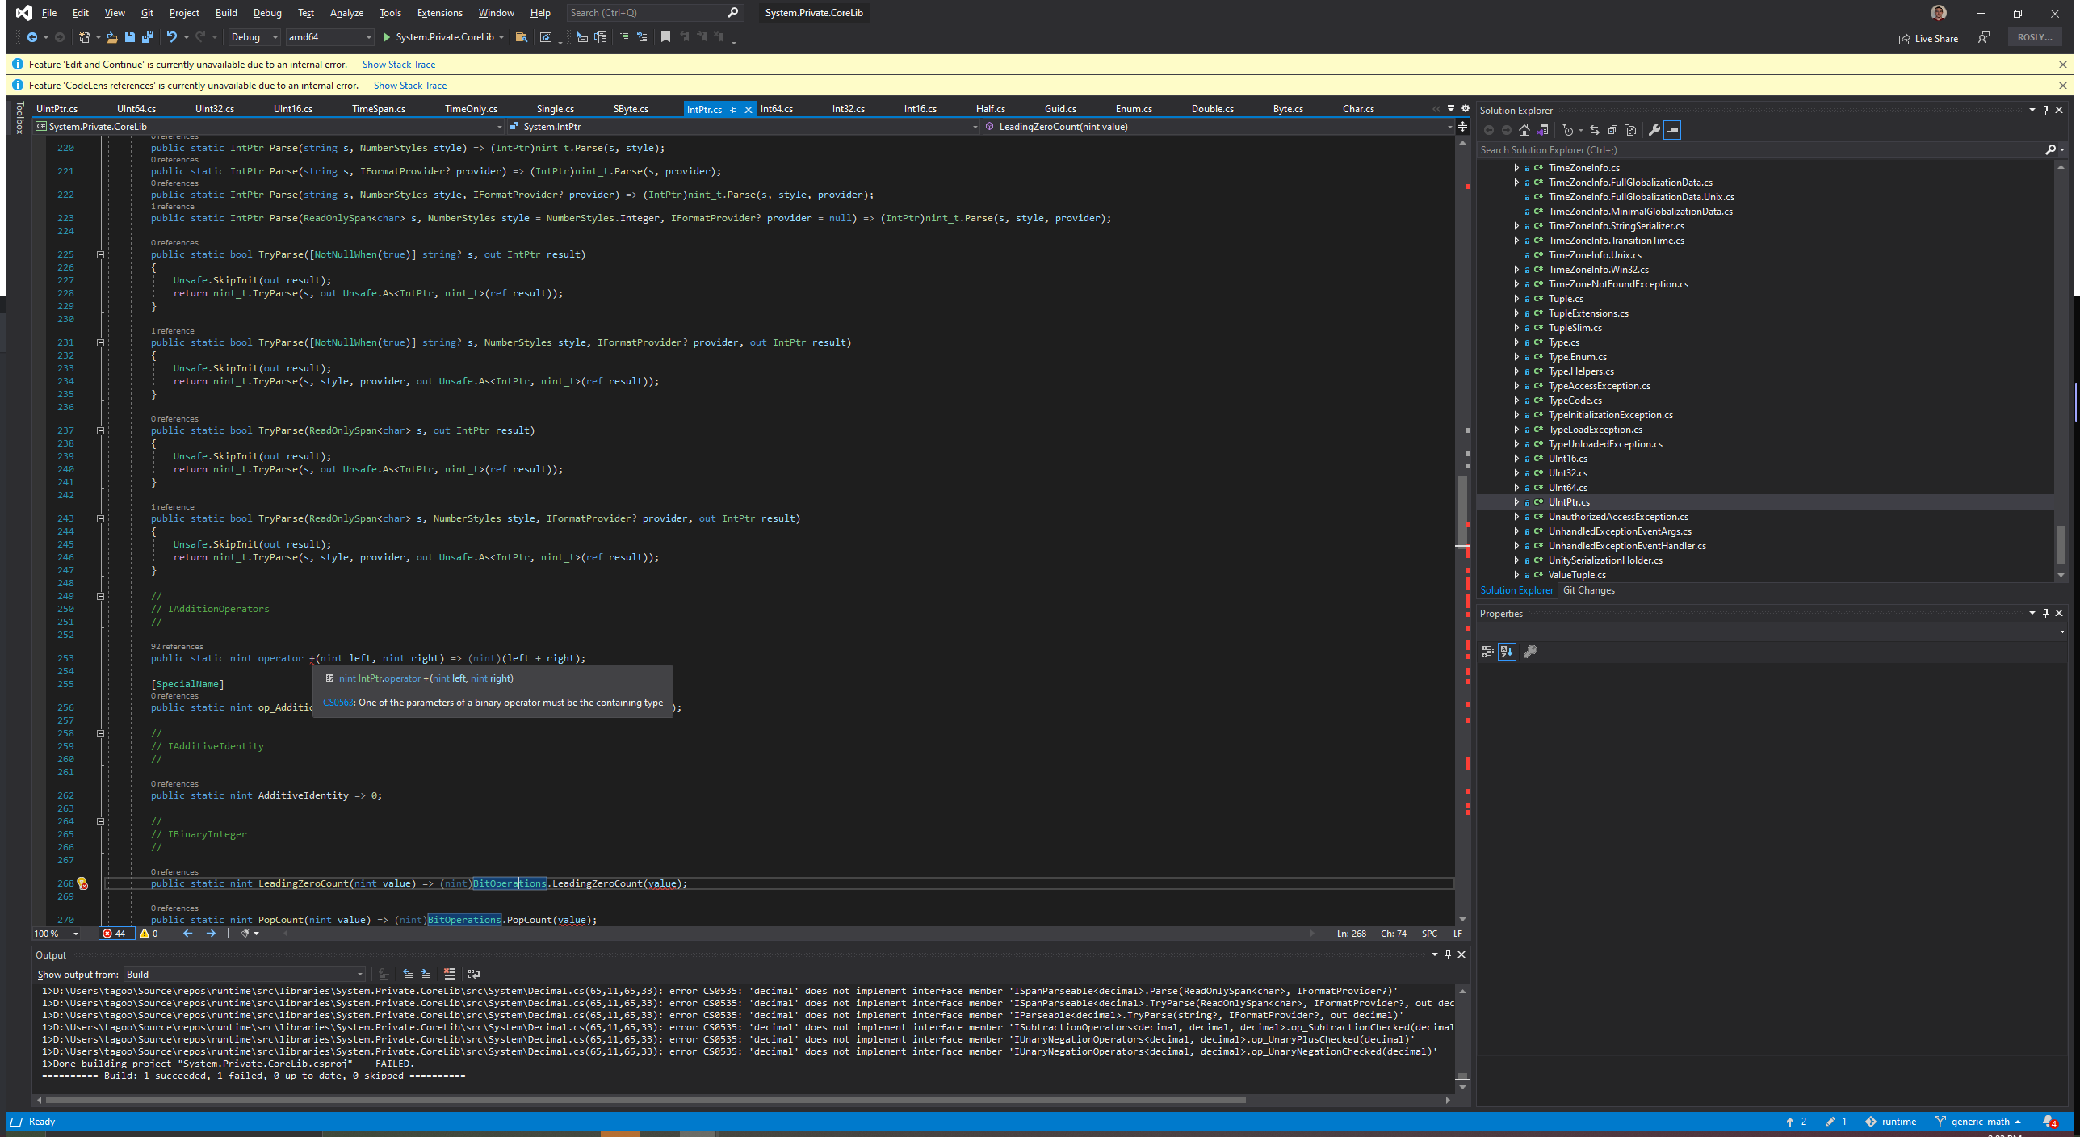The height and width of the screenshot is (1137, 2080).
Task: Start debugging System.Private.CoreLib with the run button
Action: pos(388,37)
